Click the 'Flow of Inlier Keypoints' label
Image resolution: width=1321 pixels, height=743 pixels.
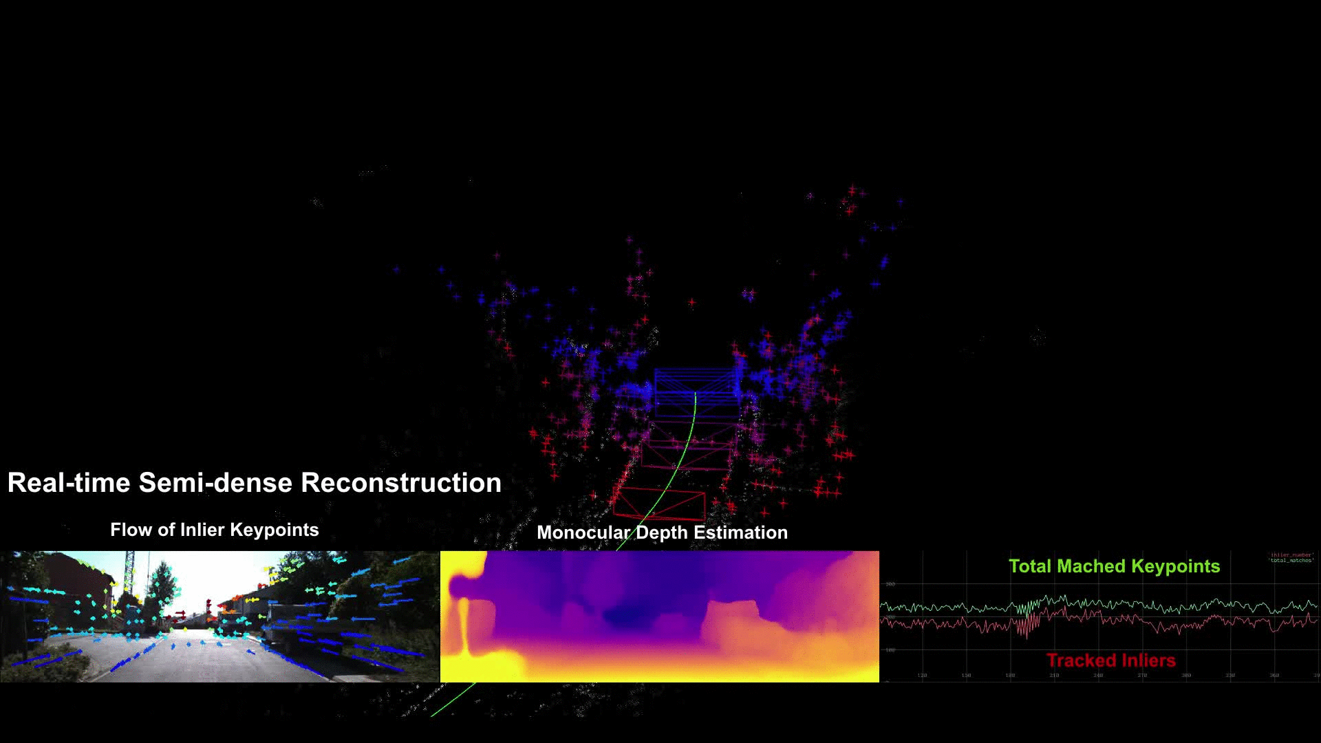point(214,530)
